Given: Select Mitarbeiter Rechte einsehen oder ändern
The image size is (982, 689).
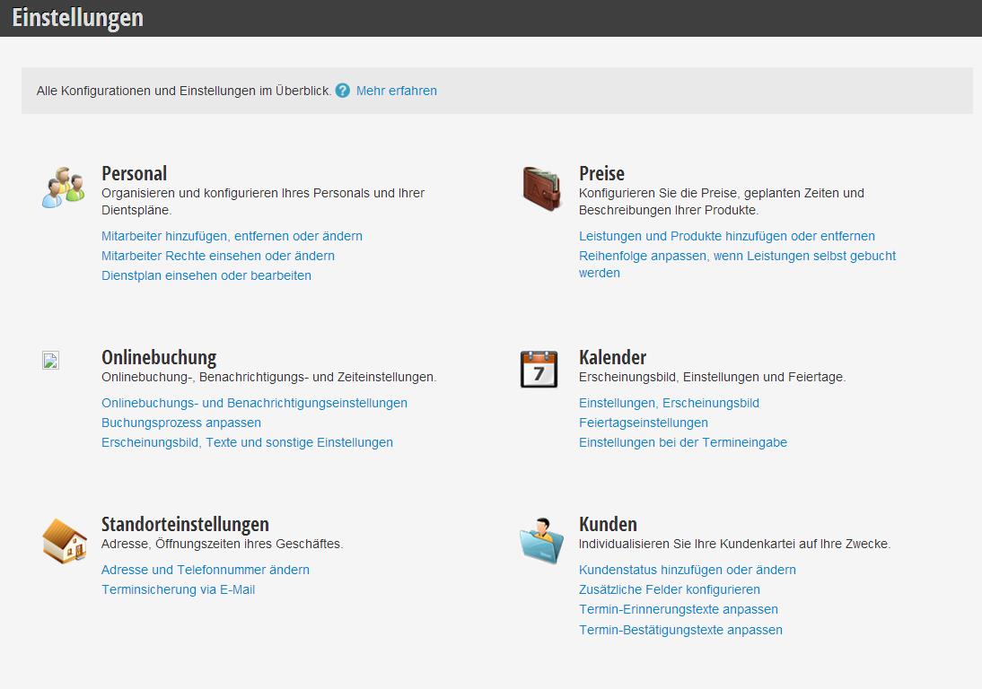Looking at the screenshot, I should tap(218, 256).
